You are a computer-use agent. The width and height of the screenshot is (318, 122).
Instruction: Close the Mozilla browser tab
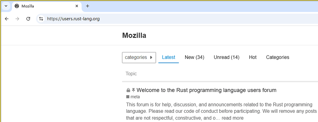[x=77, y=6]
